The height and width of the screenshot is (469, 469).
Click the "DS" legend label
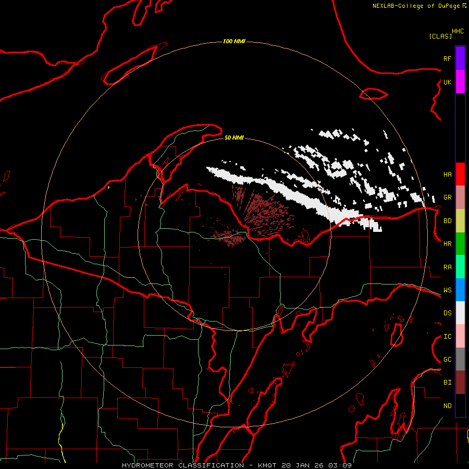[447, 313]
